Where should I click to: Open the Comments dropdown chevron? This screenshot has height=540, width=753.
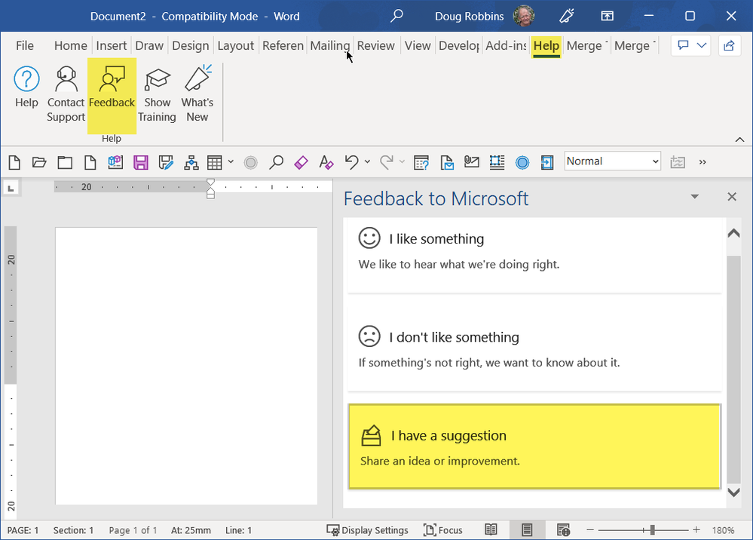pyautogui.click(x=702, y=46)
